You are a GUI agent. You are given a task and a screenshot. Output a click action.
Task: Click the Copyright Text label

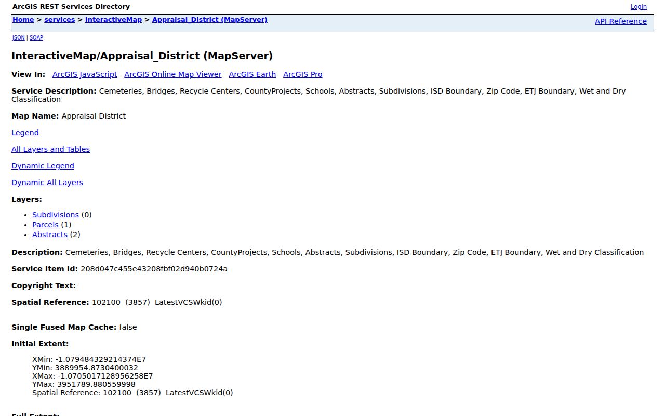[x=44, y=285]
